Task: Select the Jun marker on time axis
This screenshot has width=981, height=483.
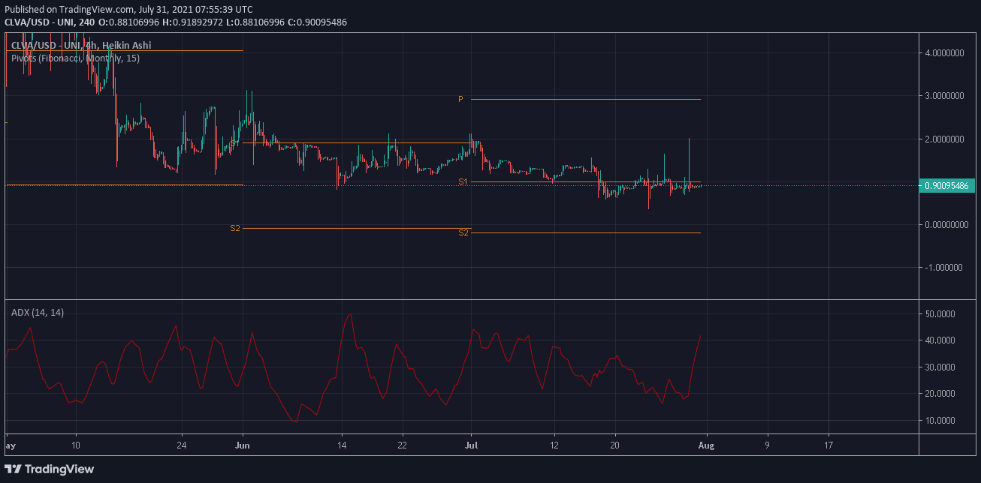Action: click(243, 443)
